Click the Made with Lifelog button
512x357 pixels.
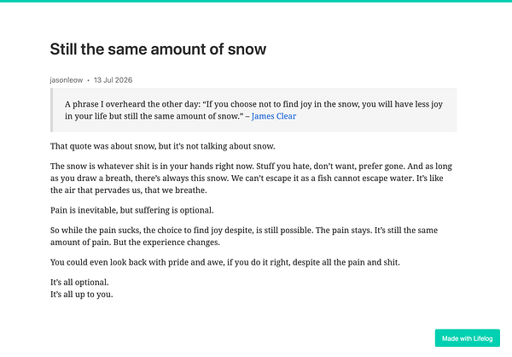point(468,338)
